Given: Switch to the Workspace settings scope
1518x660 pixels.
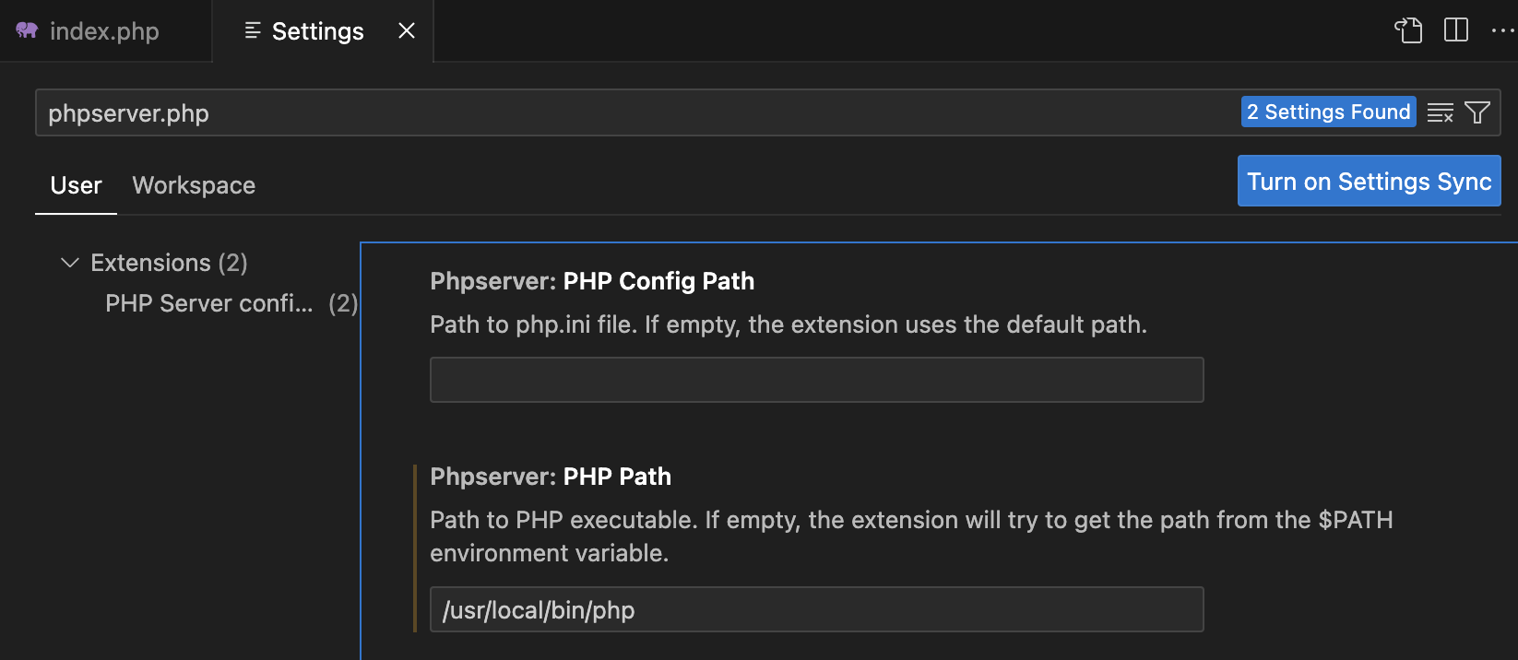Looking at the screenshot, I should click(194, 185).
